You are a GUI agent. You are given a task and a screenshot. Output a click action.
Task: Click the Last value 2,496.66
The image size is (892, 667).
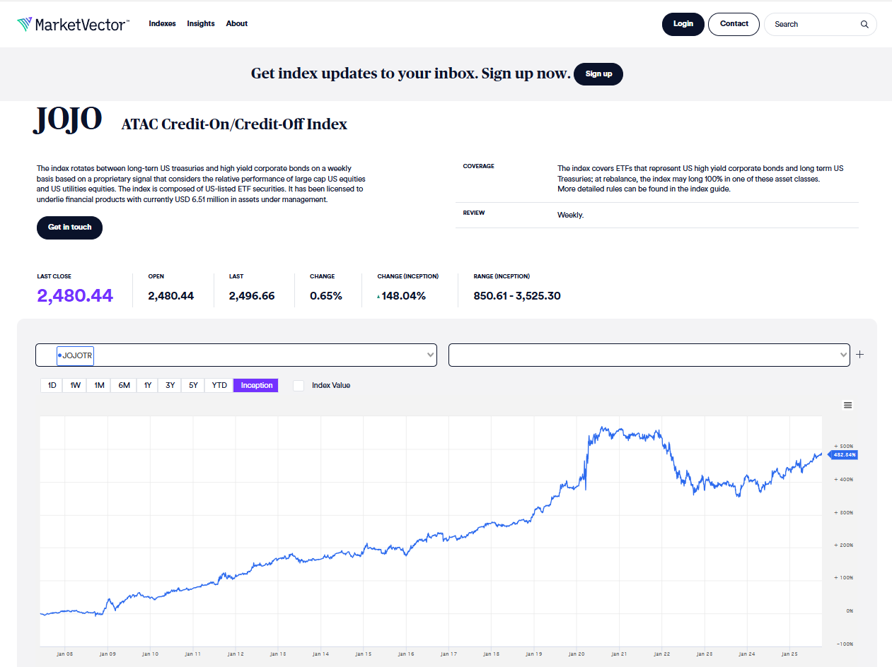[x=252, y=296]
